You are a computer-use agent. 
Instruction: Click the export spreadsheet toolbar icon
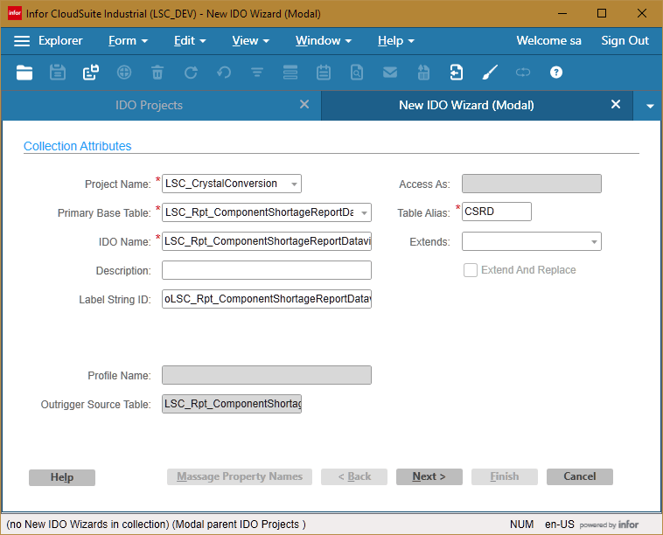pyautogui.click(x=423, y=73)
